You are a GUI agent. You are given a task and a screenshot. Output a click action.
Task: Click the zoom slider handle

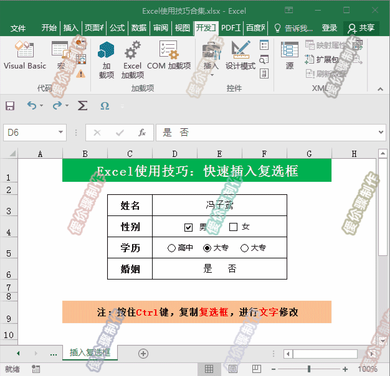309,369
